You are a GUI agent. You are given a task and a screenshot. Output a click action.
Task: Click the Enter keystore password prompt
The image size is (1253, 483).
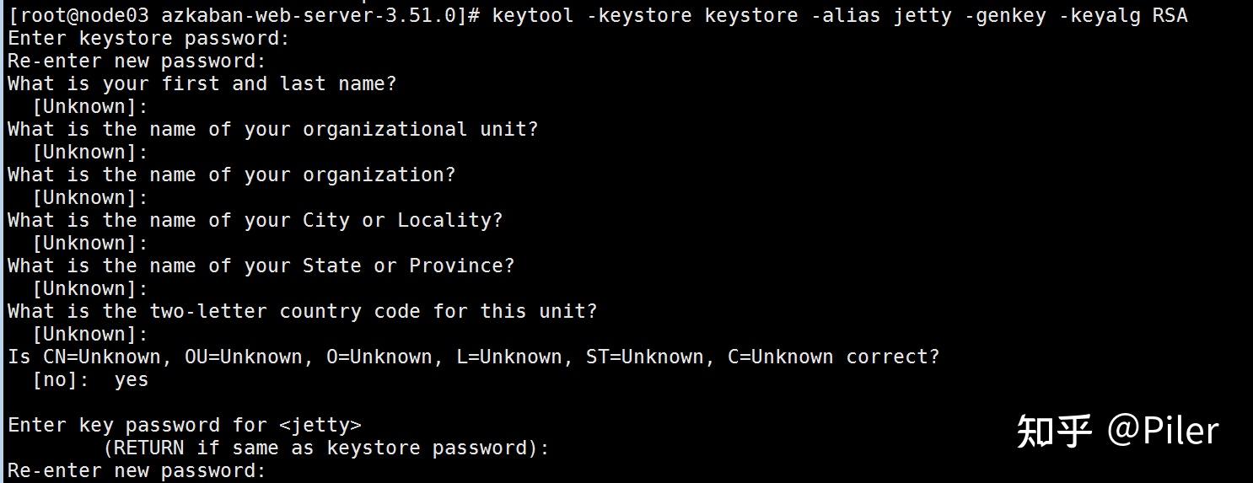tap(148, 38)
